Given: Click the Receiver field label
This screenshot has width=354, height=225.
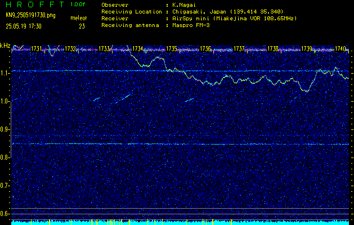Looking at the screenshot, I should point(115,18).
